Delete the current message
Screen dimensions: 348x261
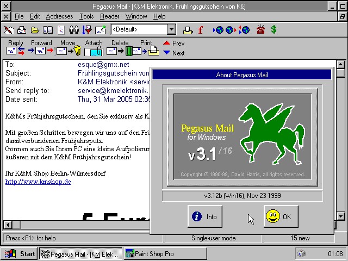tap(120, 47)
